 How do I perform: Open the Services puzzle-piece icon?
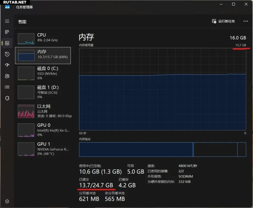pos(7,98)
